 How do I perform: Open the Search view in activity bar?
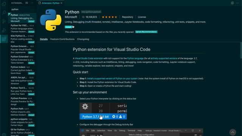pyautogui.click(x=4, y=12)
